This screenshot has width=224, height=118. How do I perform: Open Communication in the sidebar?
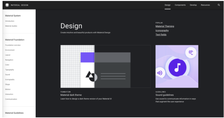(x=11, y=99)
